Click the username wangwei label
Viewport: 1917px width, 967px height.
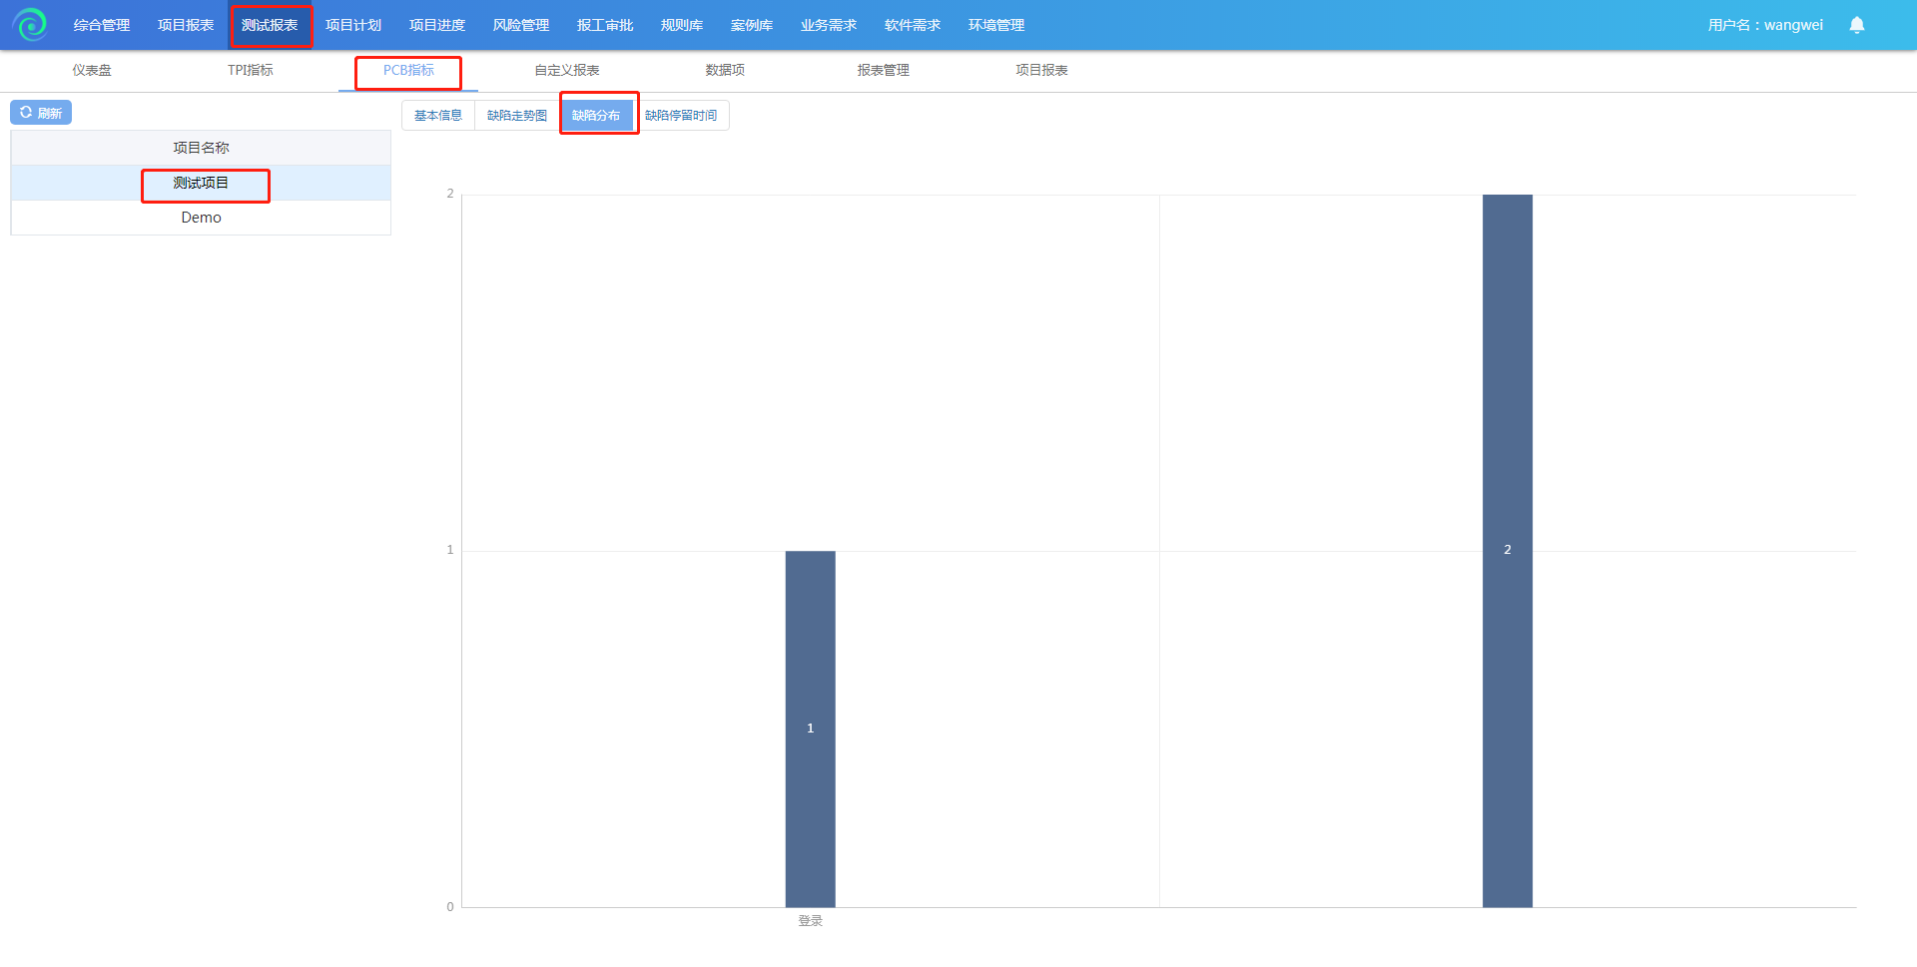pos(1765,25)
